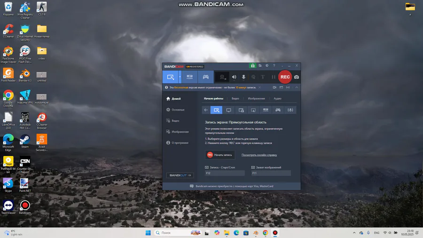Toggle the mouse click effect button
The image size is (423, 238).
pyautogui.click(x=253, y=77)
